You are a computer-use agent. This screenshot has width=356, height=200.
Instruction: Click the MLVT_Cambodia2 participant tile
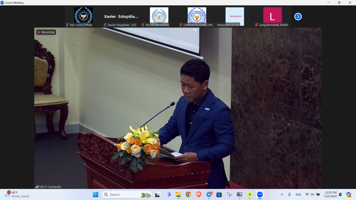tap(159, 17)
